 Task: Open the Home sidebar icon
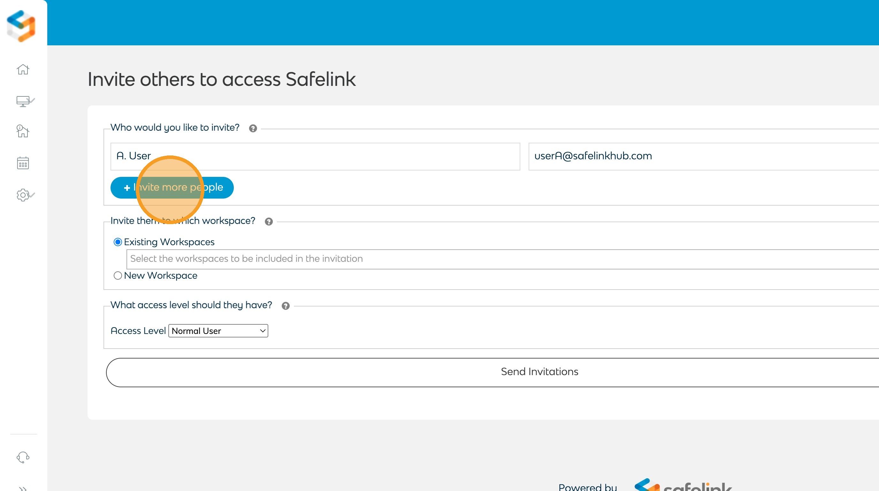tap(23, 69)
